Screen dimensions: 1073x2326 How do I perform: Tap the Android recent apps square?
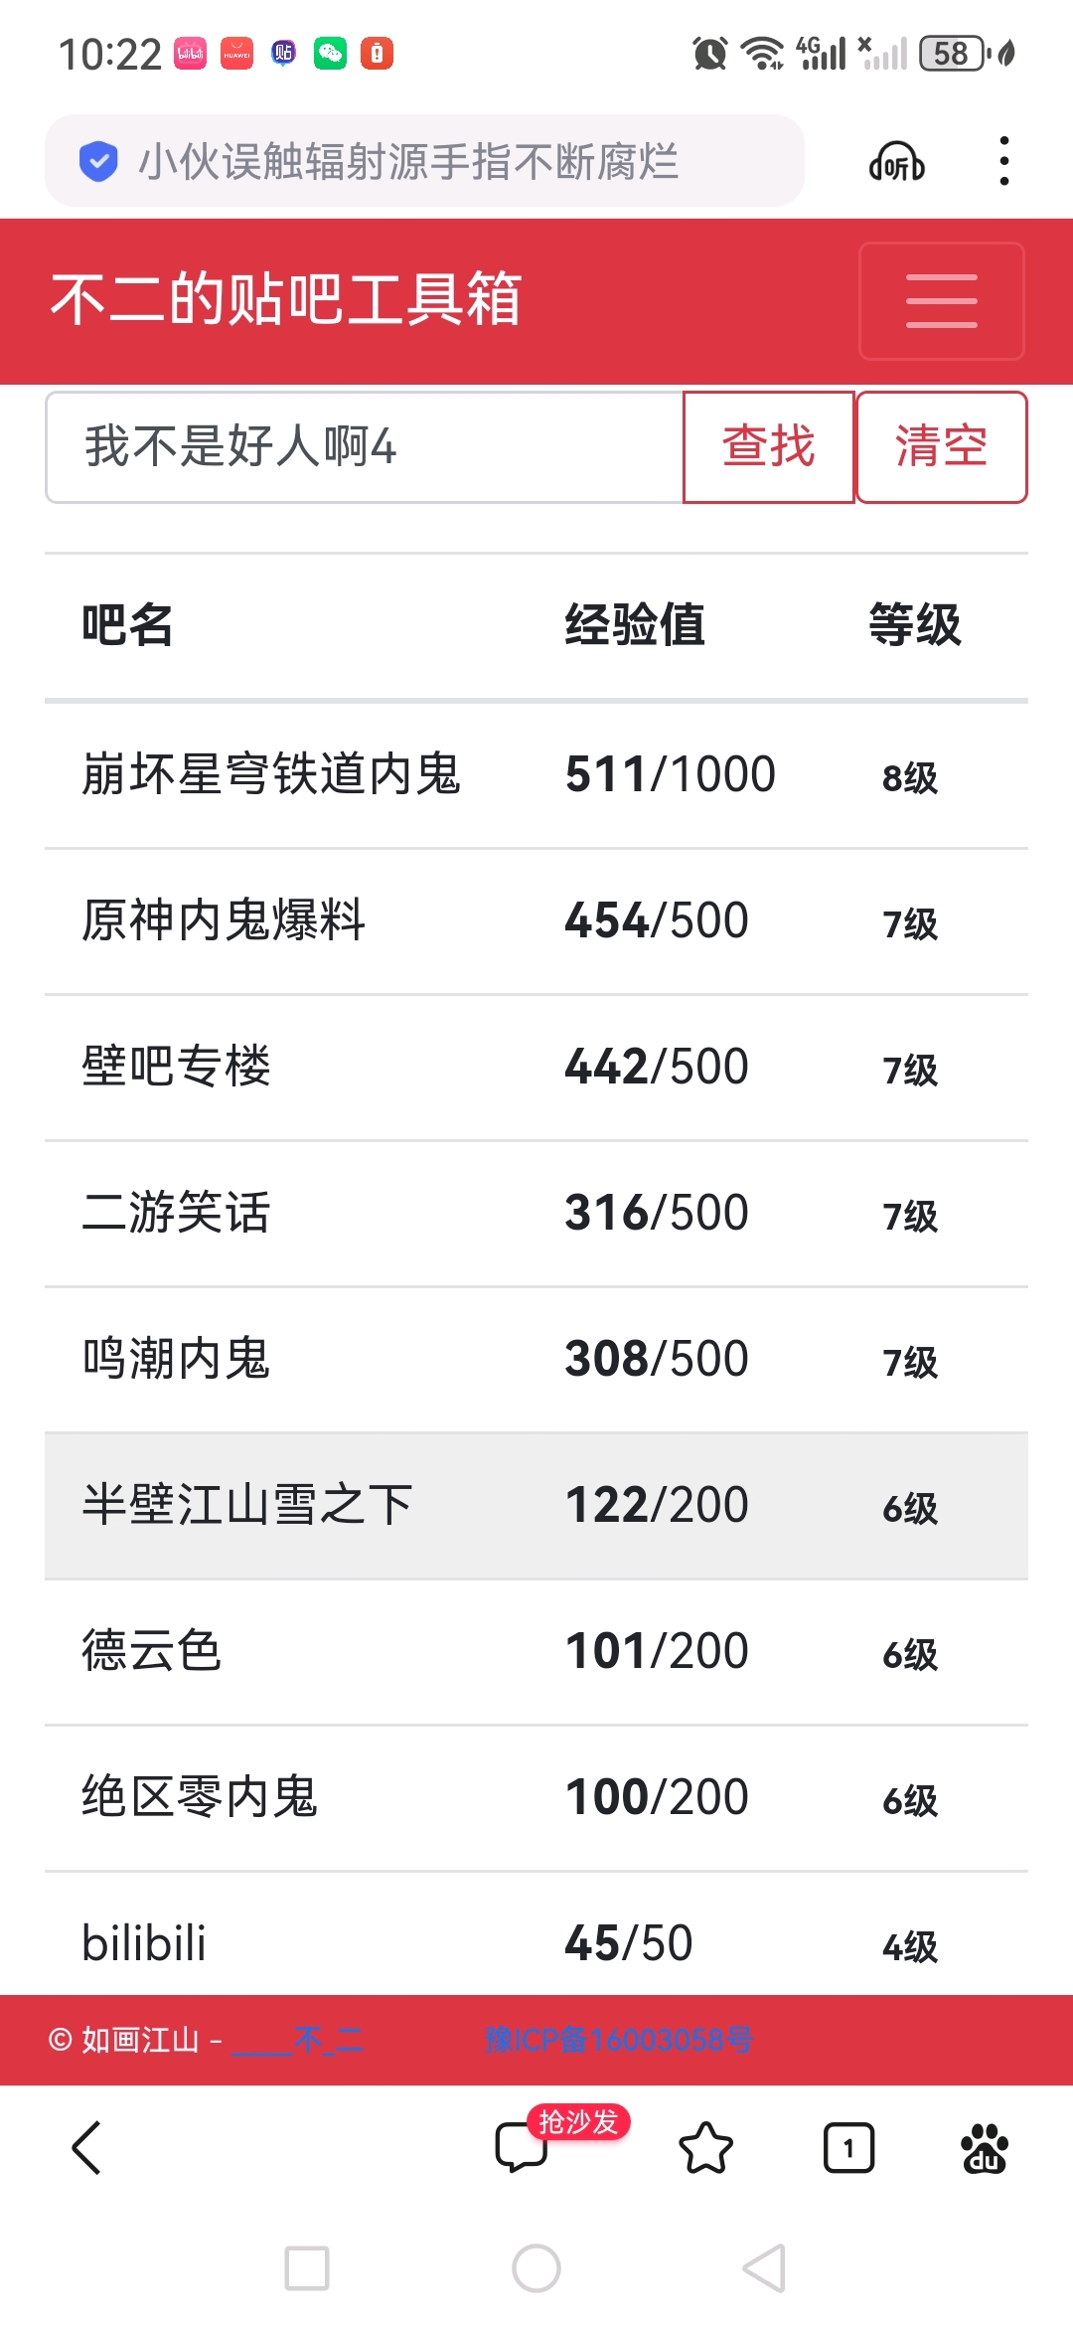[x=307, y=2268]
